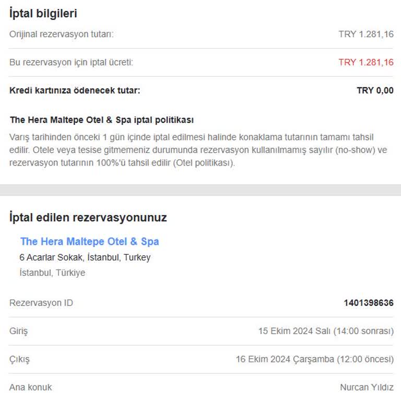Select the Kredi kartınıza ödenecek tutar label
The height and width of the screenshot is (401, 401).
click(75, 90)
